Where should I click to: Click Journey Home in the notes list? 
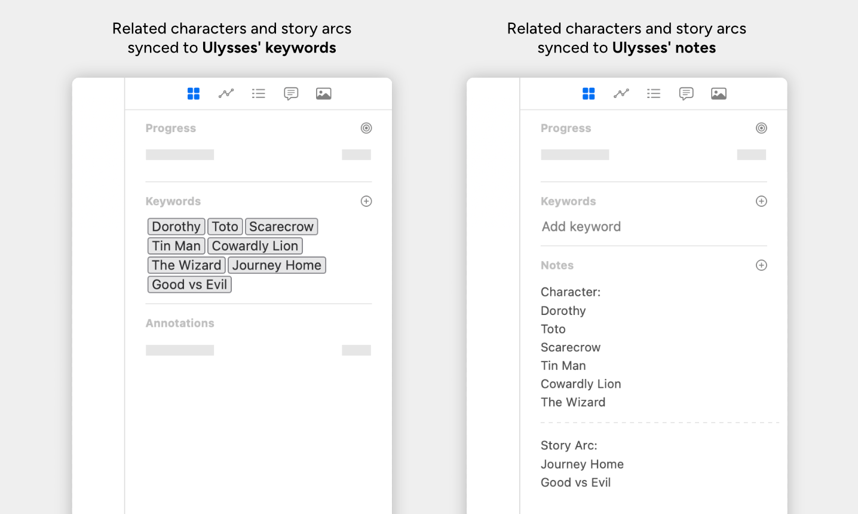click(582, 464)
